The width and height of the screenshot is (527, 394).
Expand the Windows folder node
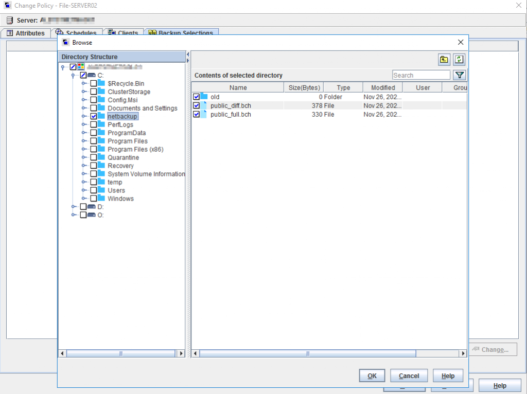[84, 199]
